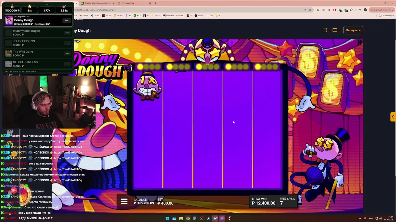Open TRNSL bookmark
Image resolution: width=396 pixels, height=222 pixels.
[95, 15]
